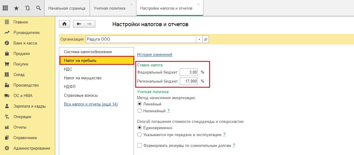The height and width of the screenshot is (155, 354).
Task: Open Все налоги и отчеты (ещё 14) link
Action: 91,104
